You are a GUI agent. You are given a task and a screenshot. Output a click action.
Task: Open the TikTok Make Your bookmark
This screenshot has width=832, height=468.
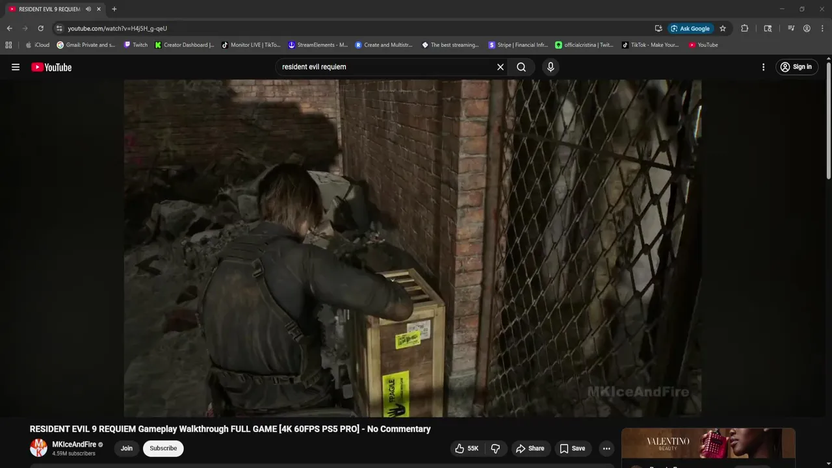pyautogui.click(x=650, y=45)
